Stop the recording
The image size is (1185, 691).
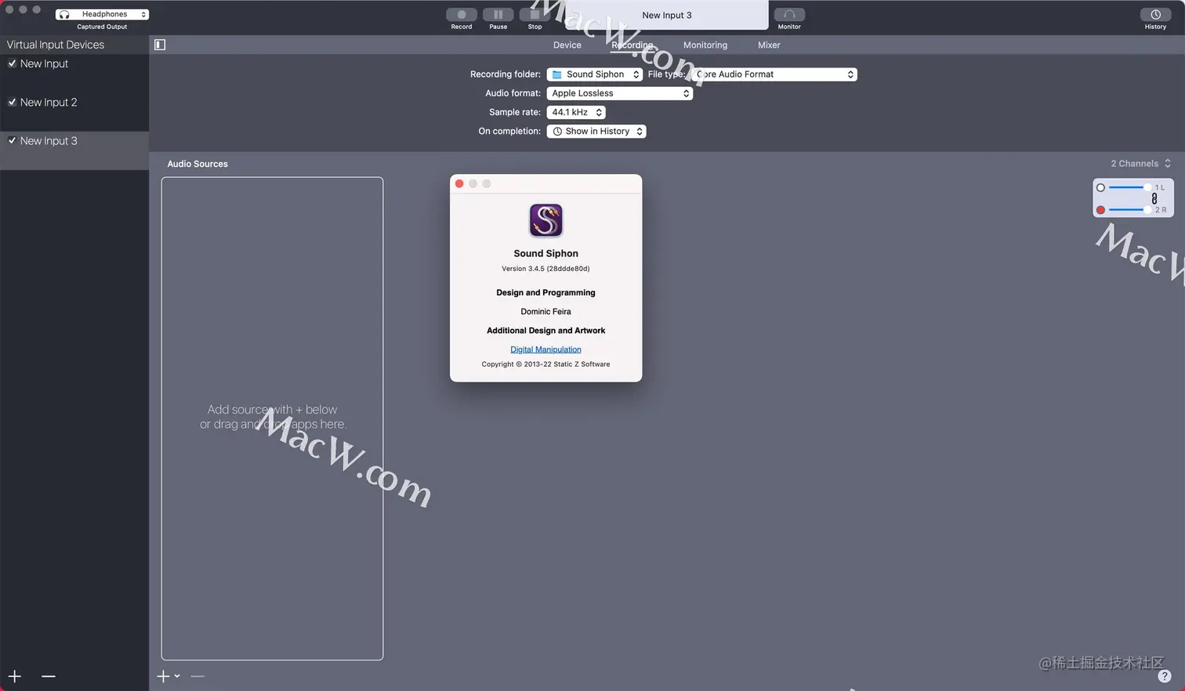pos(535,14)
